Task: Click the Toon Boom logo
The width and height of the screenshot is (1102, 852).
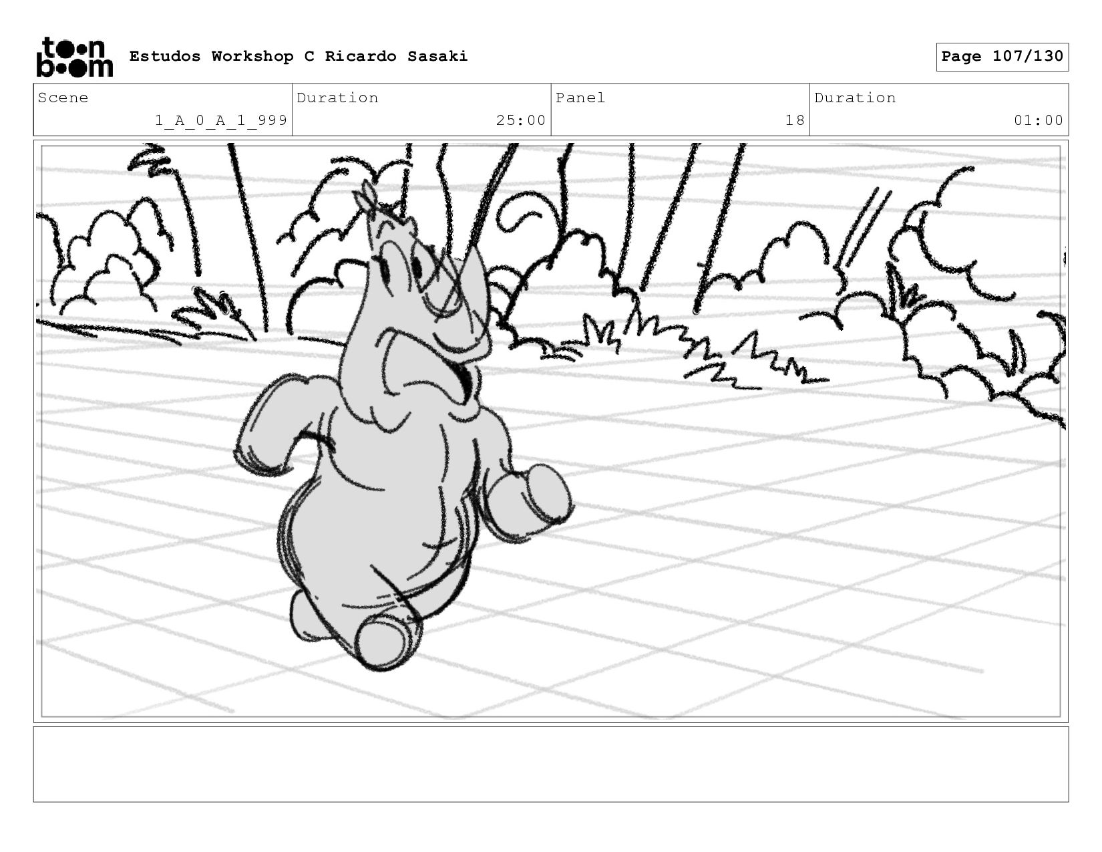Action: click(x=74, y=57)
